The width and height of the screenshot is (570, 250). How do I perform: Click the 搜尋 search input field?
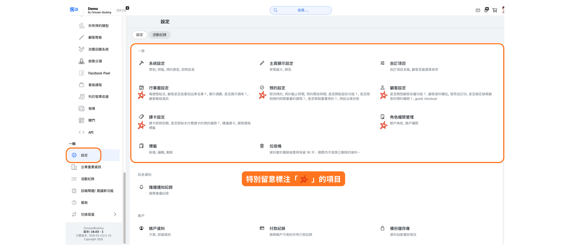[x=303, y=10]
